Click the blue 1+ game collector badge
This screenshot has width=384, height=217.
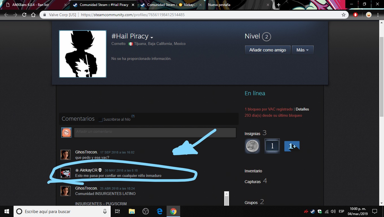coord(292,146)
